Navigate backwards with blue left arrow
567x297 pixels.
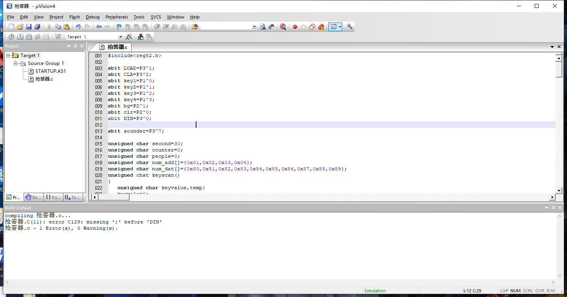coord(99,27)
